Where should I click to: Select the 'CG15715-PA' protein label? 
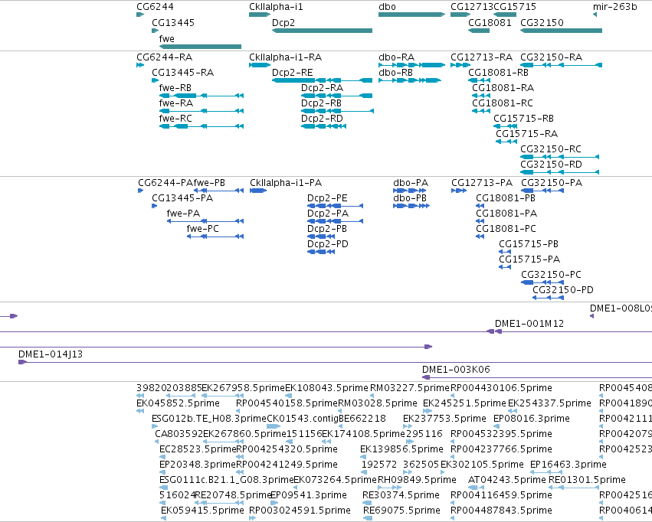click(x=529, y=259)
